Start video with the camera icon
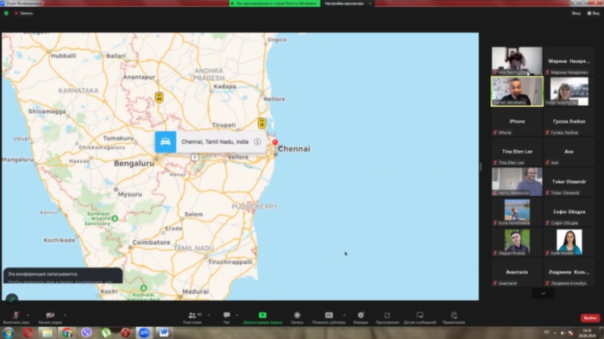The width and height of the screenshot is (604, 339). [x=50, y=317]
